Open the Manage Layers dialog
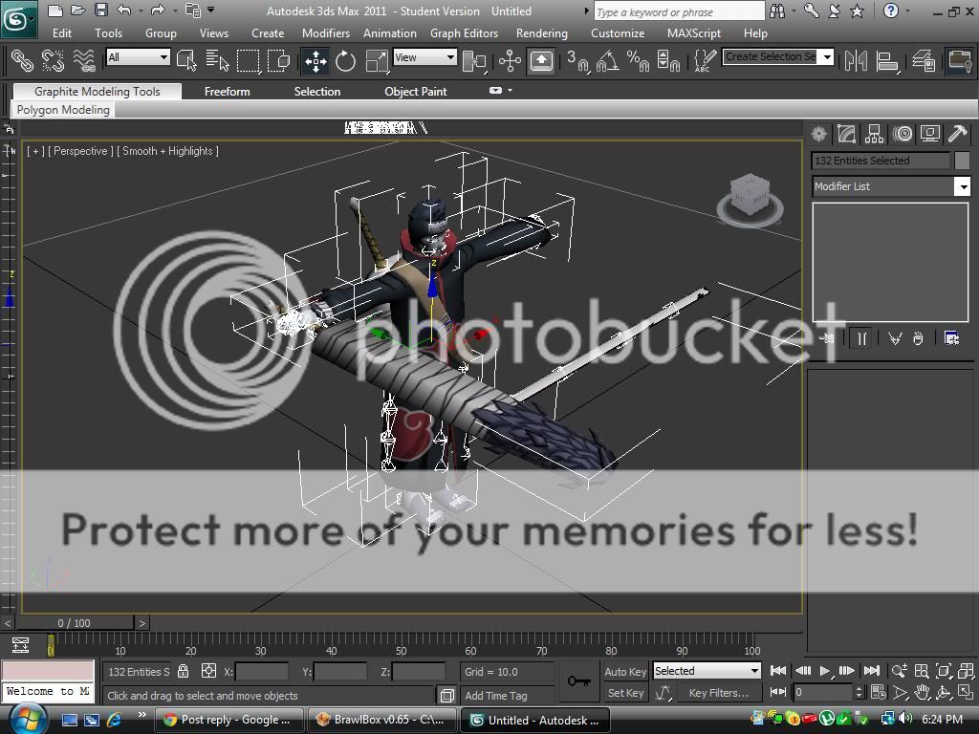Image resolution: width=979 pixels, height=734 pixels. click(923, 60)
